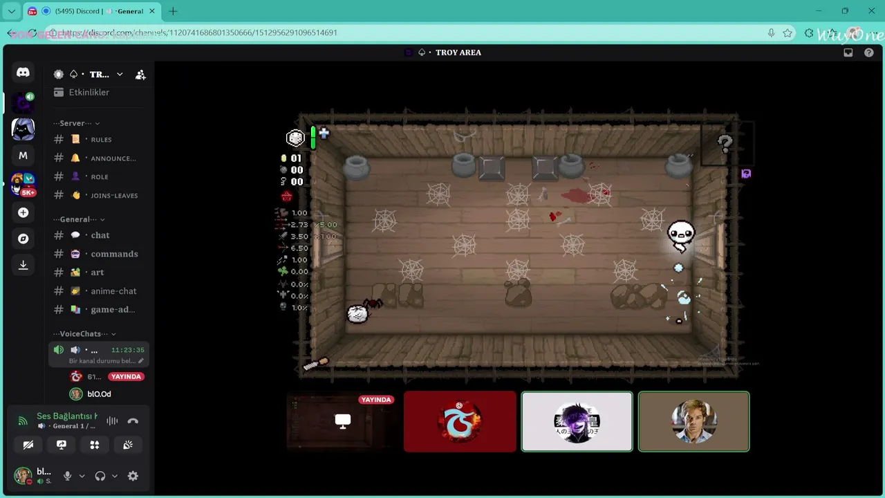Open the TR... server name dropdown
The image size is (885, 498).
point(120,75)
